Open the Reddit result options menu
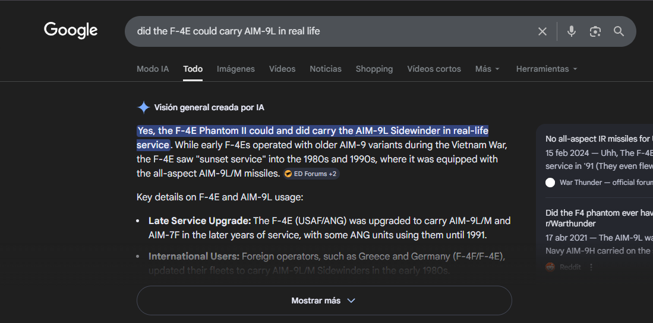The width and height of the screenshot is (653, 323). tap(591, 267)
